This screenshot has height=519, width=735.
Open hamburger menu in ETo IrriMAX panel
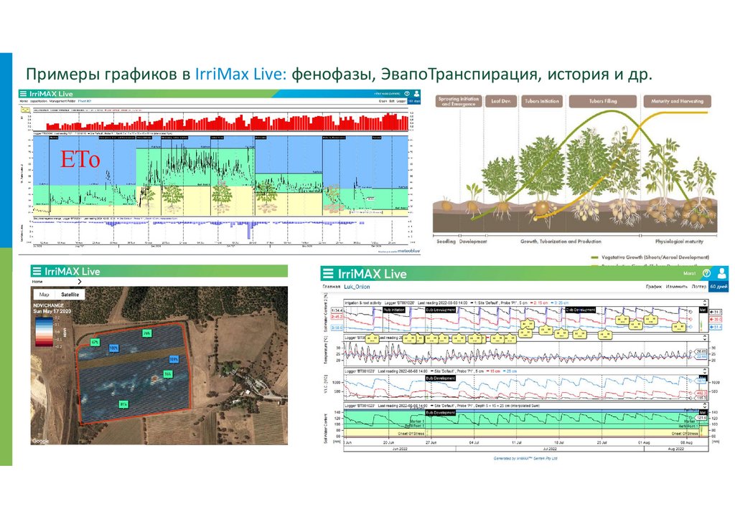[23, 94]
